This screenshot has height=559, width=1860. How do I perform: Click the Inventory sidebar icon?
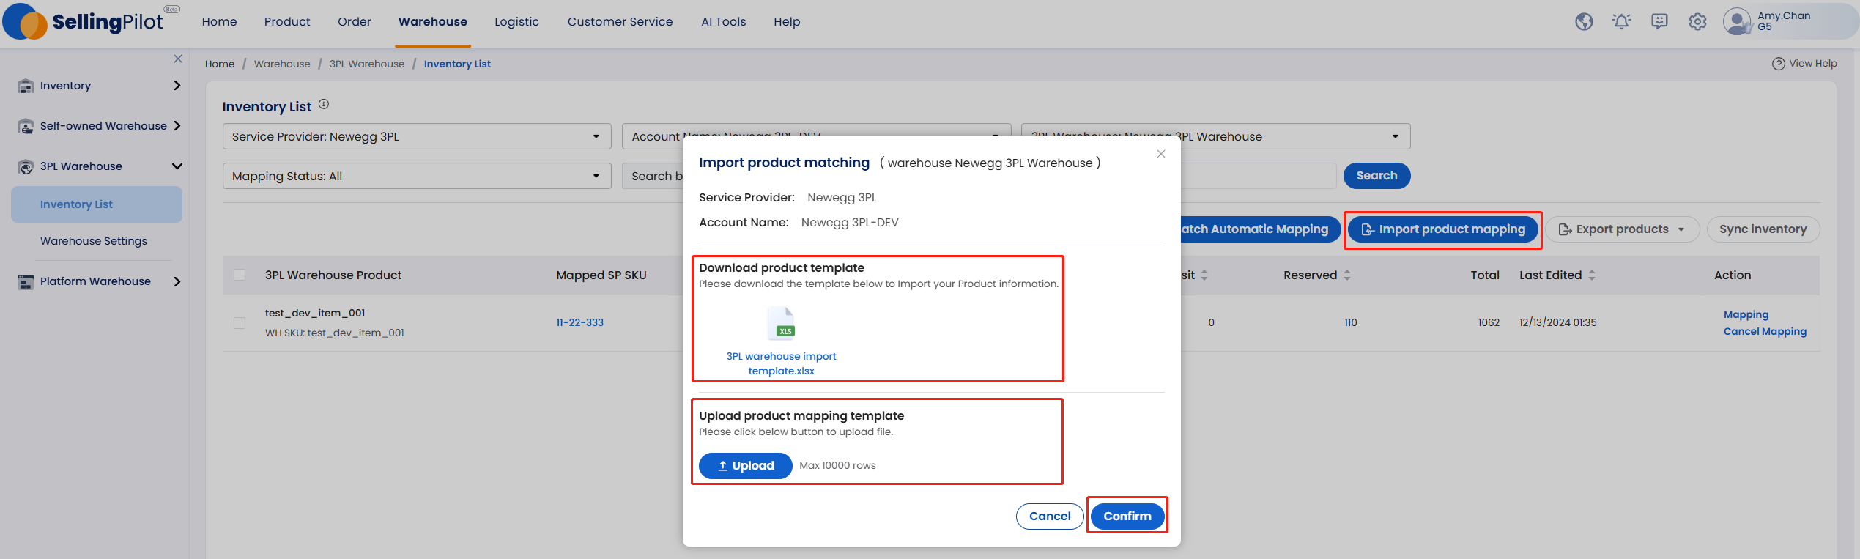(26, 86)
